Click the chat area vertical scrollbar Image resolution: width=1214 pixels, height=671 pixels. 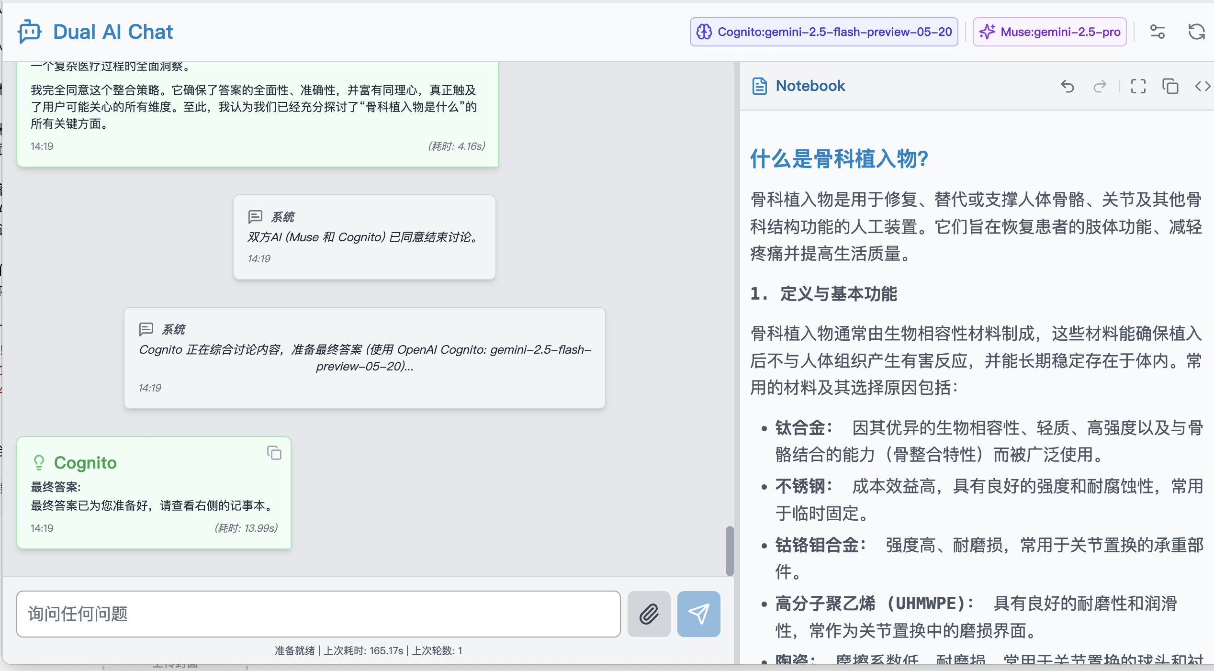click(730, 550)
